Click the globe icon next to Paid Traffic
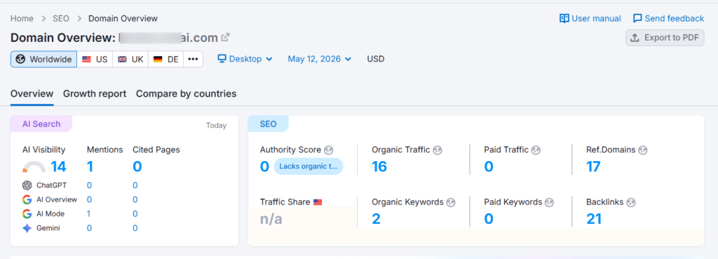Image resolution: width=718 pixels, height=259 pixels. (536, 150)
